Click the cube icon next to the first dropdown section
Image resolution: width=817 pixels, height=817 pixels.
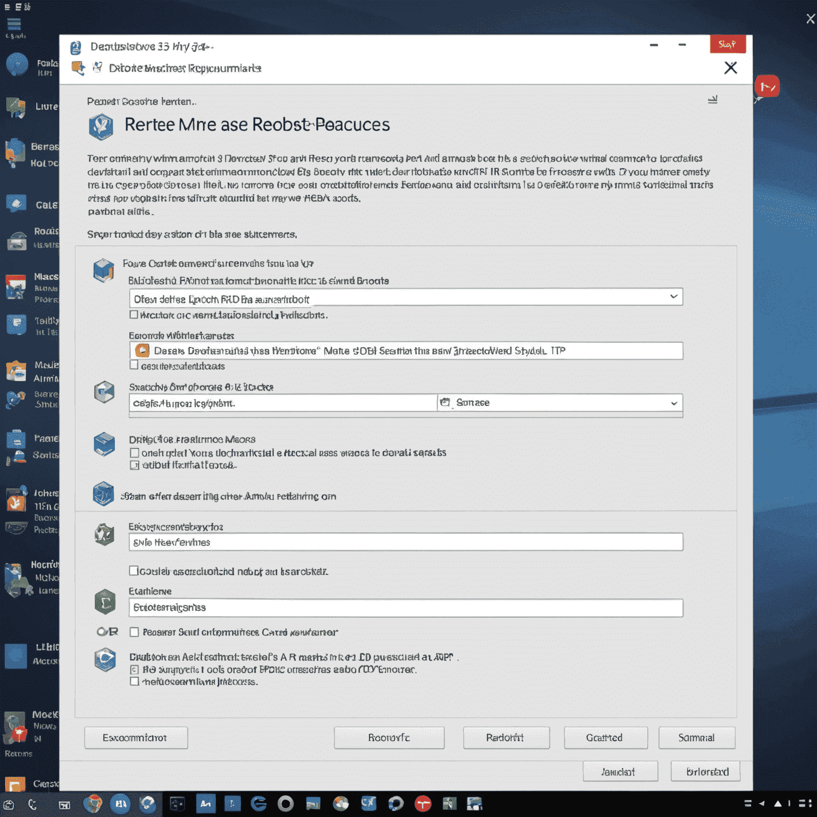pyautogui.click(x=104, y=270)
